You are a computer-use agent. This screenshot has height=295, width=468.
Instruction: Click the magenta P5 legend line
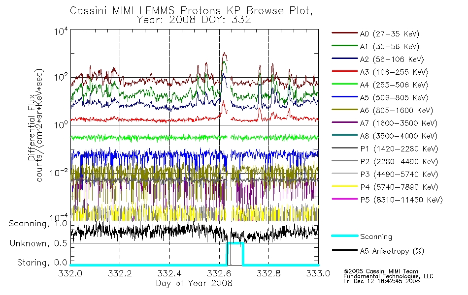click(344, 199)
